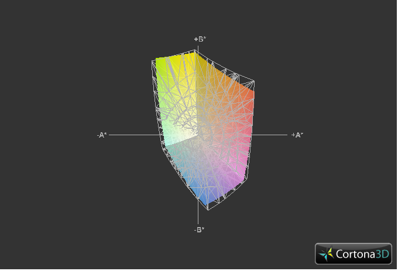Click the white wireframe outline at gamut top-right
398x271 pixels.
click(246, 78)
